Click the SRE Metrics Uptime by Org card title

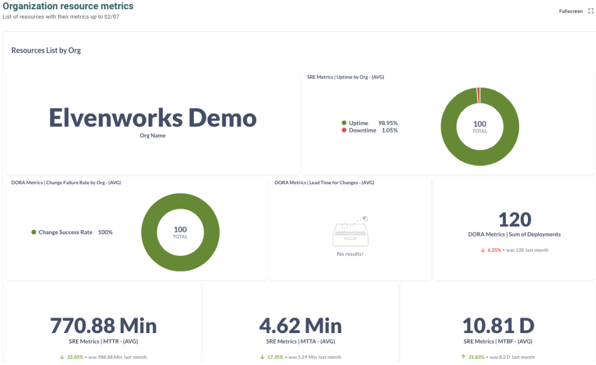click(346, 77)
